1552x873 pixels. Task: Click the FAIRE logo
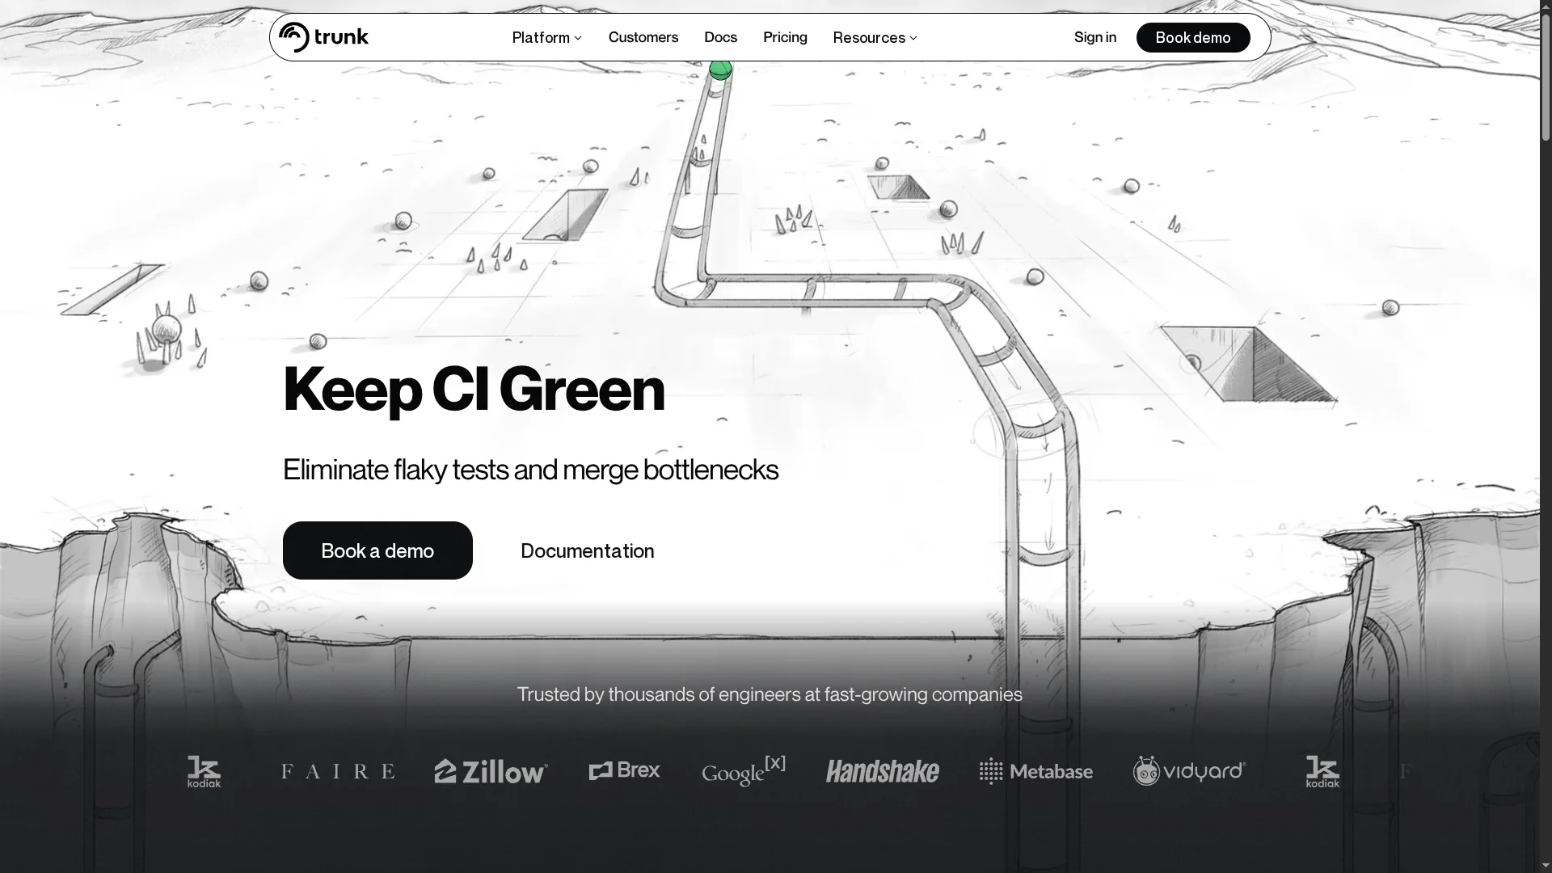338,771
